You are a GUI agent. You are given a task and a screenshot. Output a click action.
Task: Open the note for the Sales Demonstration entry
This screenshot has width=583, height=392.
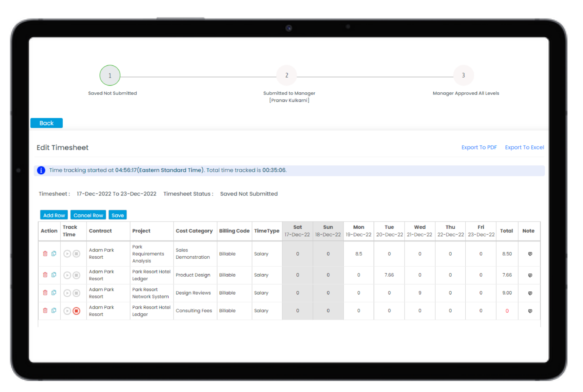click(x=529, y=254)
